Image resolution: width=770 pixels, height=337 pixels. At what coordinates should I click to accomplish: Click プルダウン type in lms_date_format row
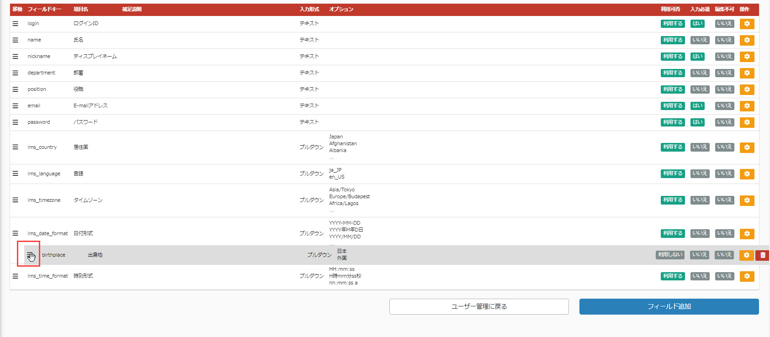pyautogui.click(x=311, y=233)
